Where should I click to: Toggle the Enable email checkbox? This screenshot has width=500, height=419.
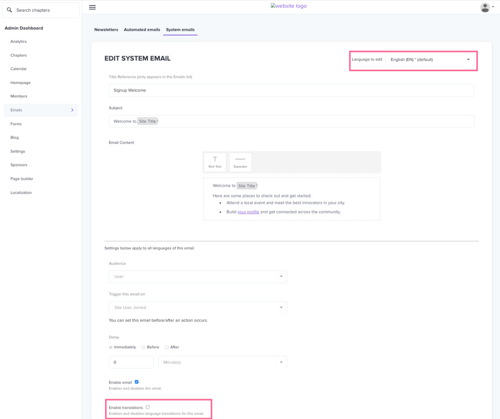click(x=137, y=382)
